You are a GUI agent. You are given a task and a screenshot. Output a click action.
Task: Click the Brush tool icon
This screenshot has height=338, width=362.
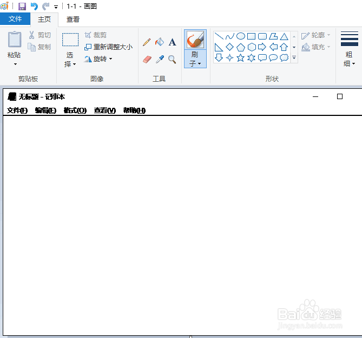[195, 40]
